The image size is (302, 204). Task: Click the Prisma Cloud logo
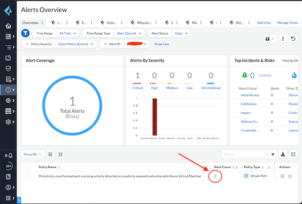pyautogui.click(x=8, y=11)
